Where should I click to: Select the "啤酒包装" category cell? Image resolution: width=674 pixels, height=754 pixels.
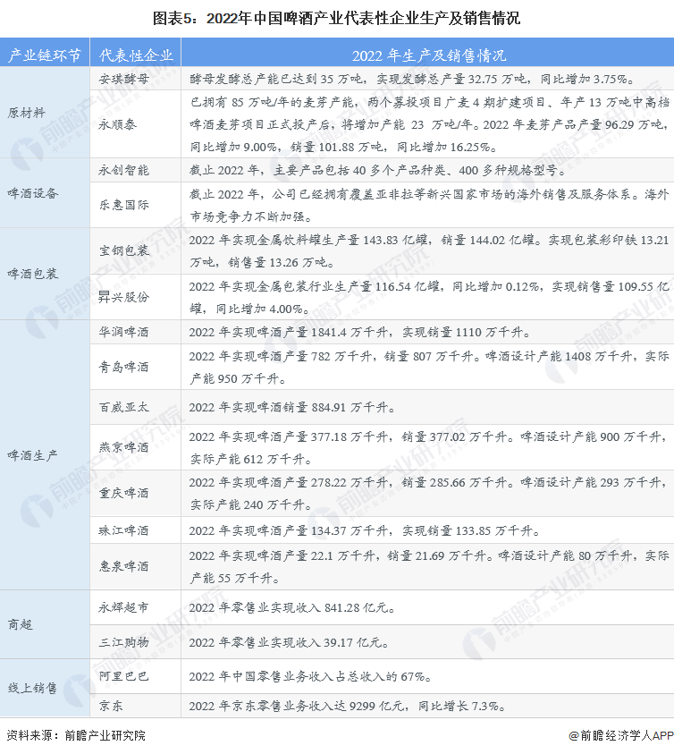point(33,274)
